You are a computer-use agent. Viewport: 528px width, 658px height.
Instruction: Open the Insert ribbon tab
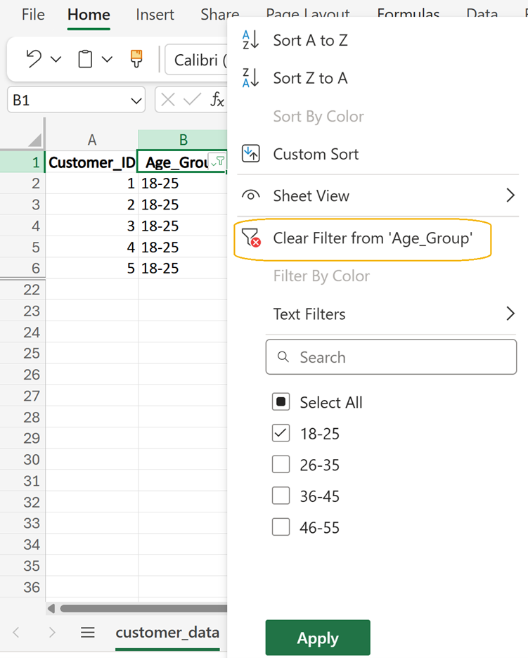(x=155, y=15)
